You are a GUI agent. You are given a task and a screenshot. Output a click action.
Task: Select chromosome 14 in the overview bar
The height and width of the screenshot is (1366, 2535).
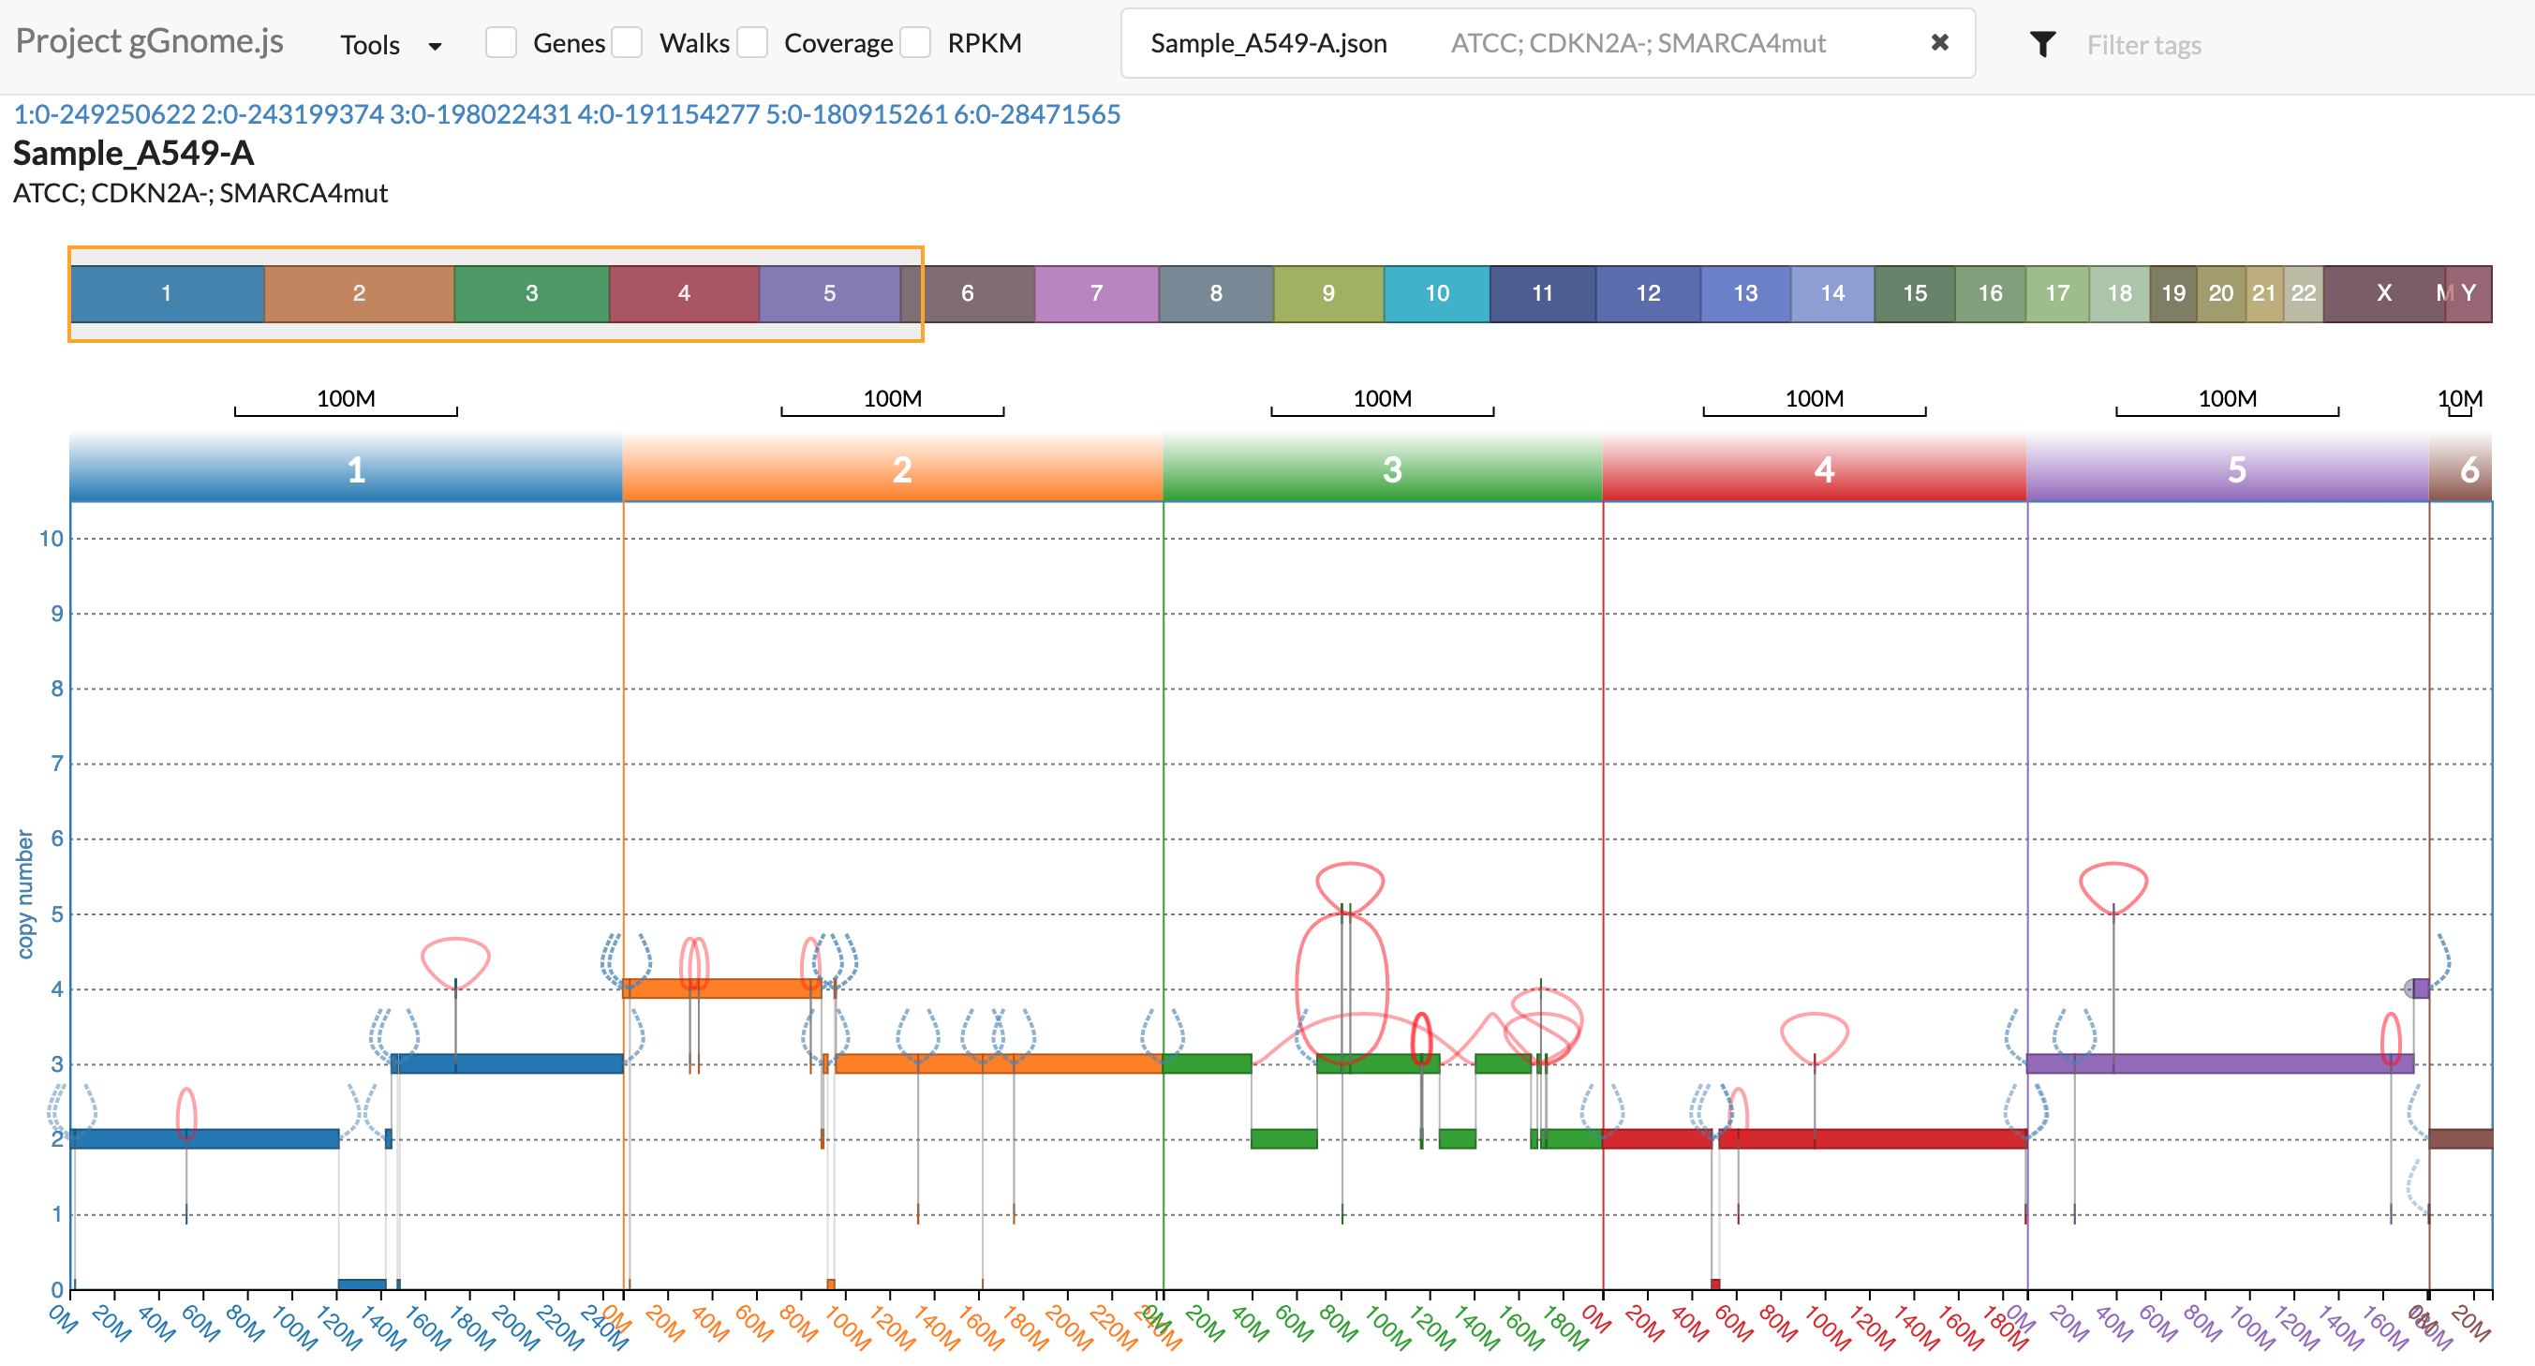tap(1832, 293)
